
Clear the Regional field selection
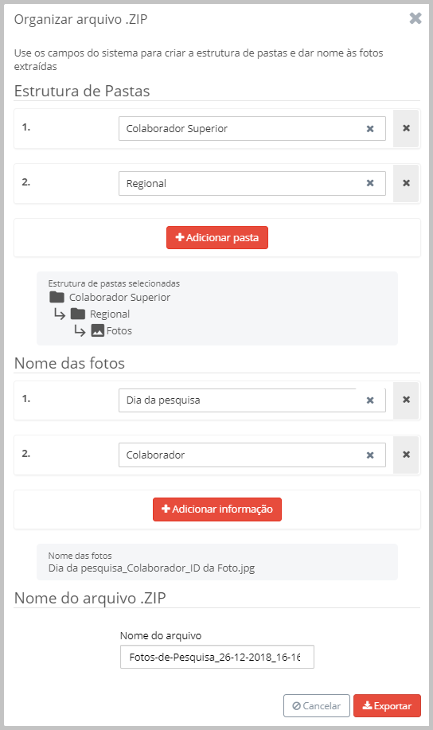pos(370,183)
